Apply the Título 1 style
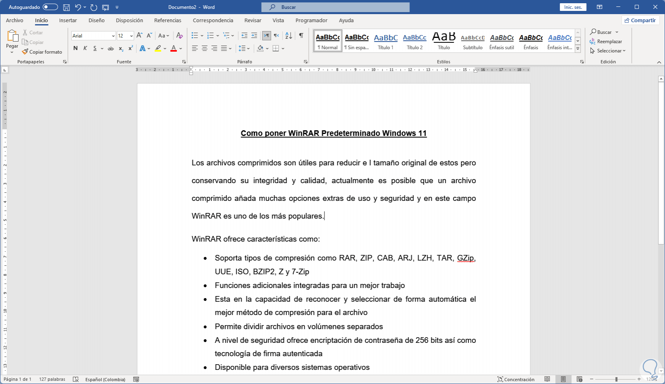The image size is (665, 384). tap(386, 41)
